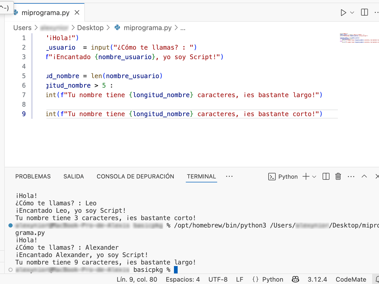Viewport: 379px width, 284px height.
Task: Kill the terminal with the trash icon
Action: click(x=338, y=176)
